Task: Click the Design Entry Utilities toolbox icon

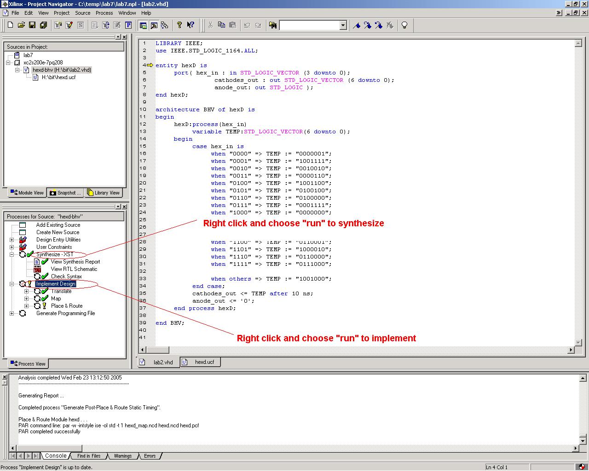Action: [23, 240]
